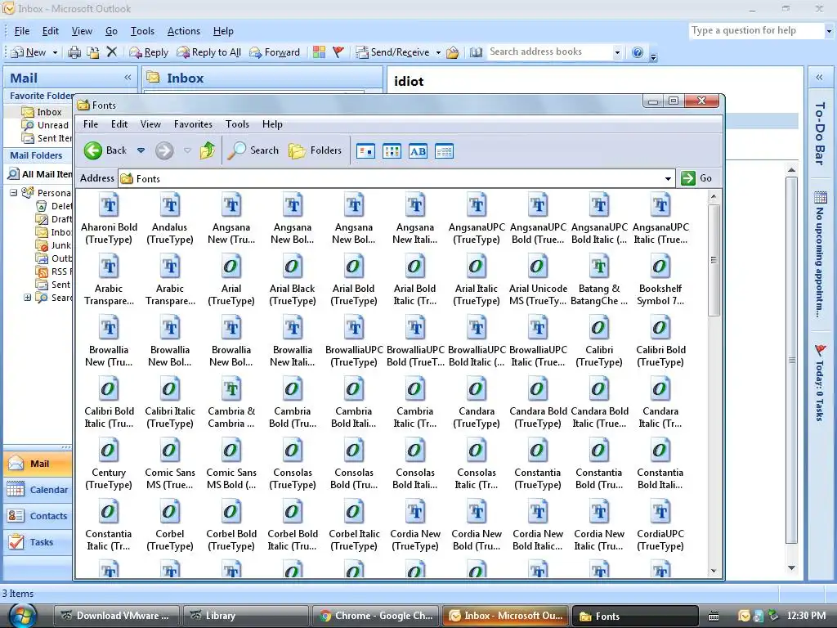Click the Fonts window green Back arrow
This screenshot has width=837, height=628.
point(93,150)
